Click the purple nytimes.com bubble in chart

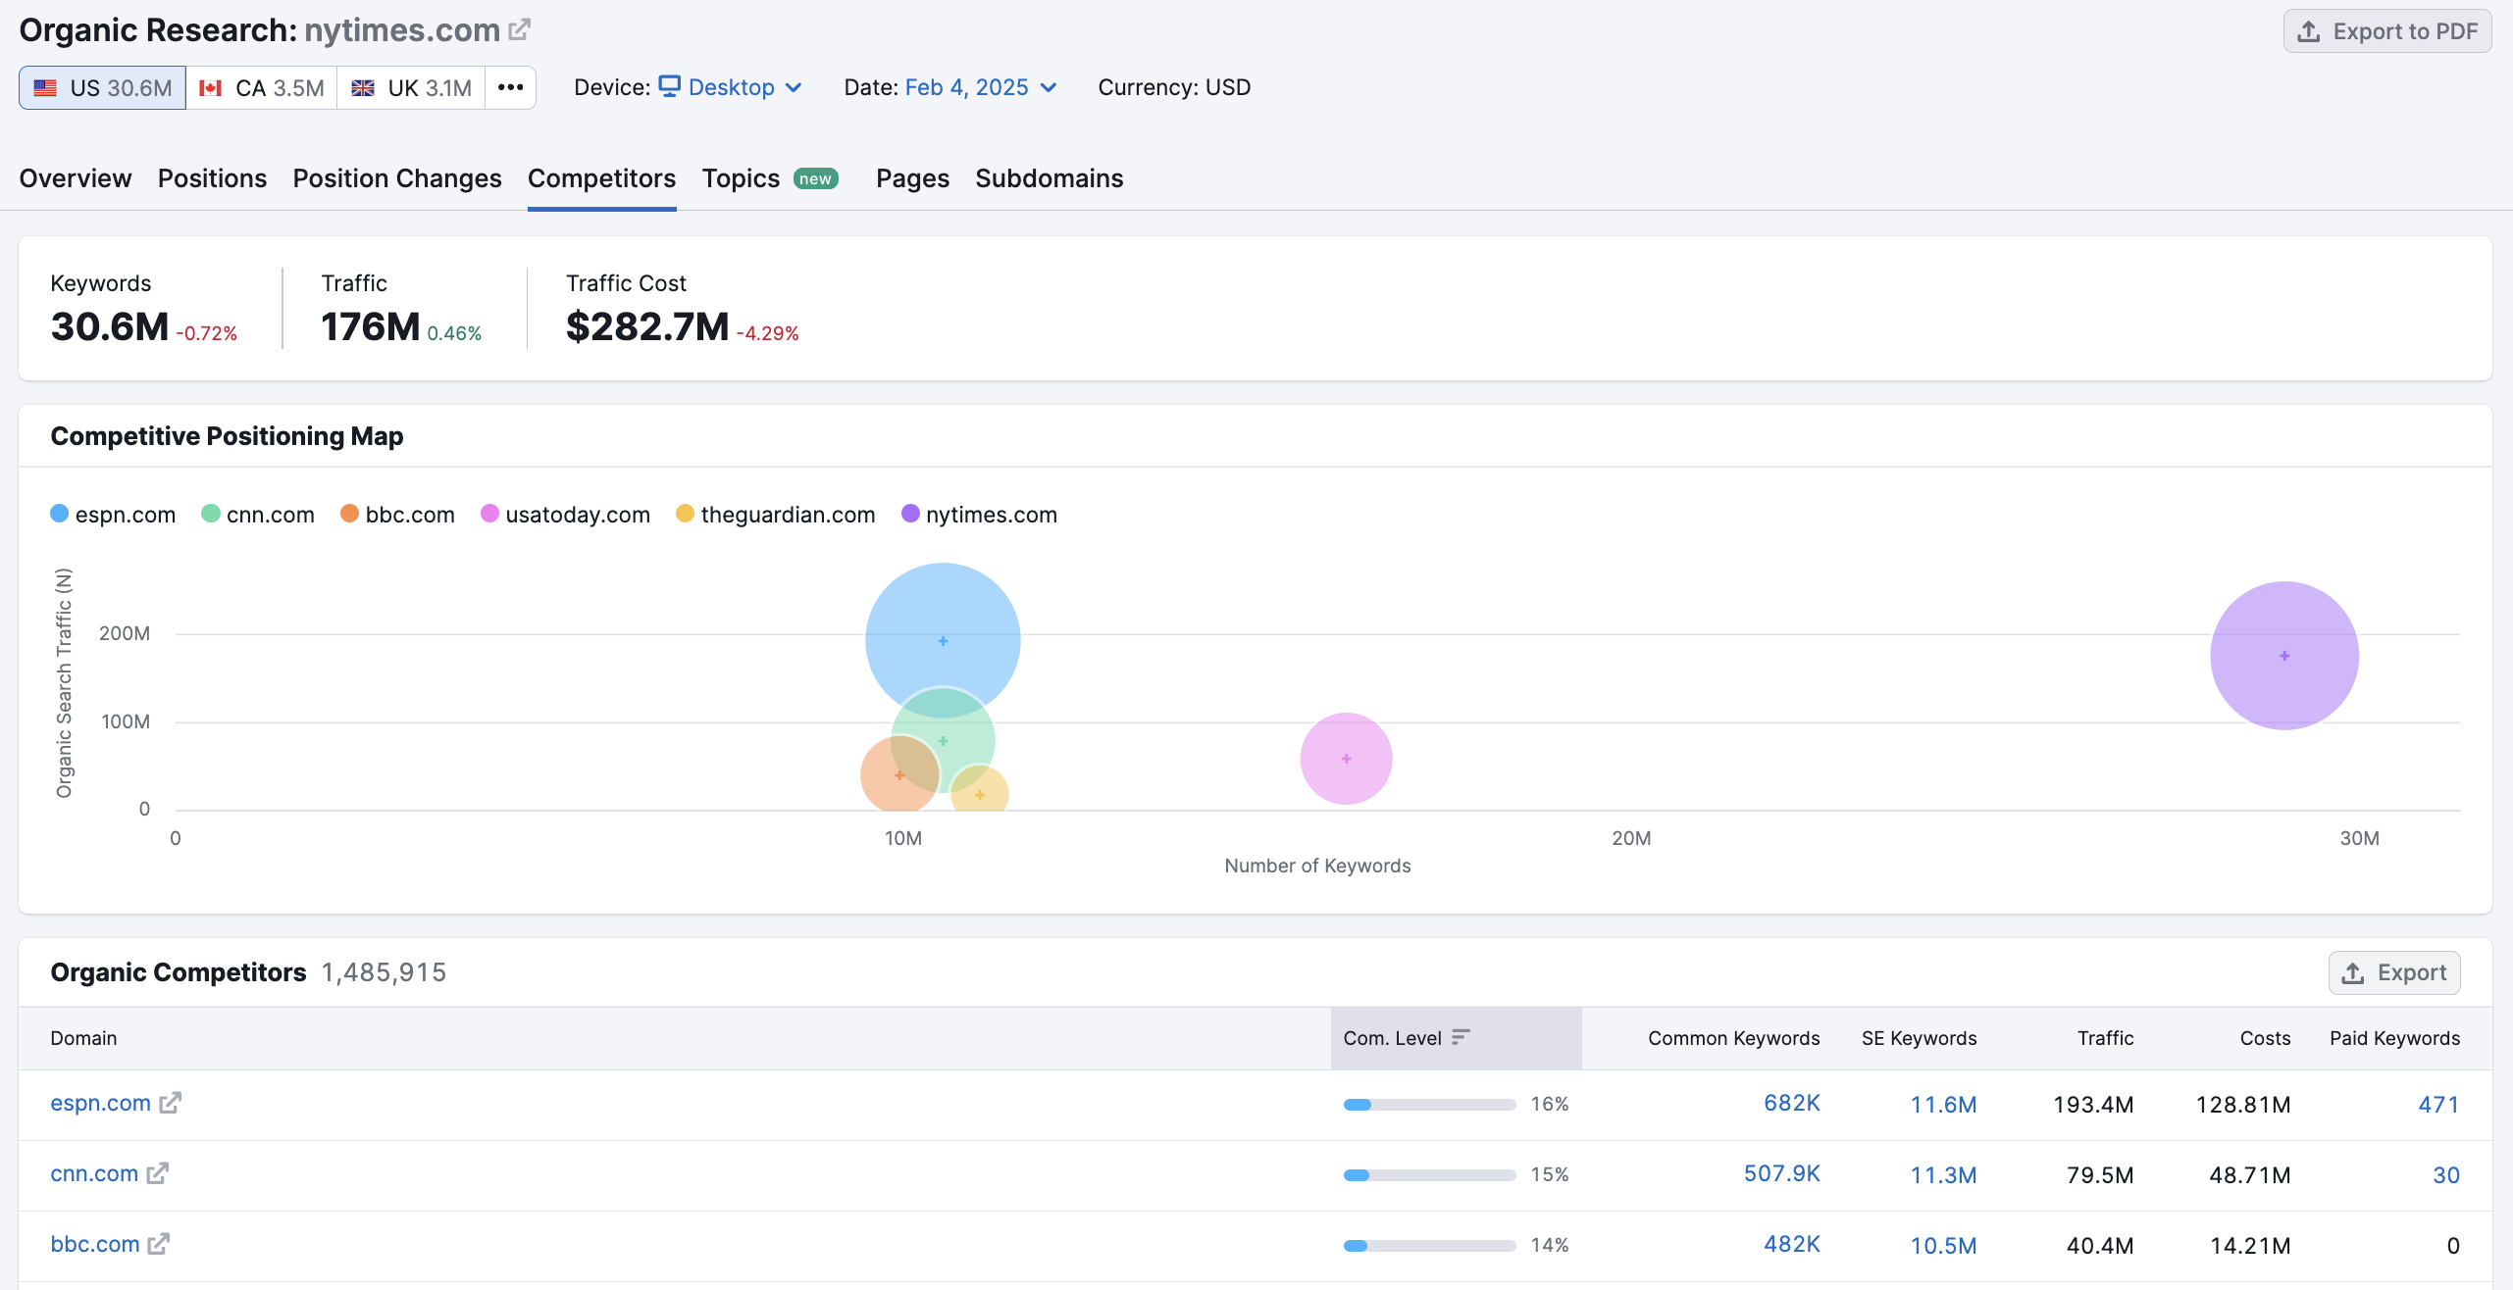(x=2283, y=655)
